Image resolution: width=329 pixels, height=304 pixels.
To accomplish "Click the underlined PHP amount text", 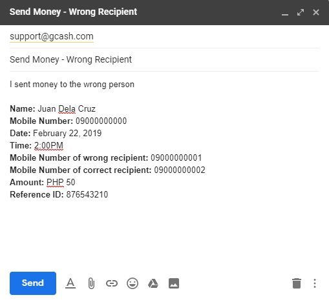I will pos(55,183).
